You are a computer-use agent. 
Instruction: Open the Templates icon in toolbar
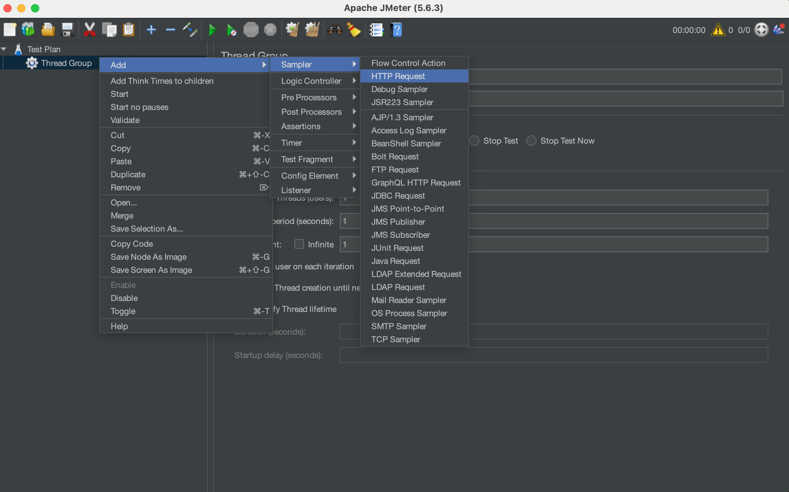[x=28, y=30]
